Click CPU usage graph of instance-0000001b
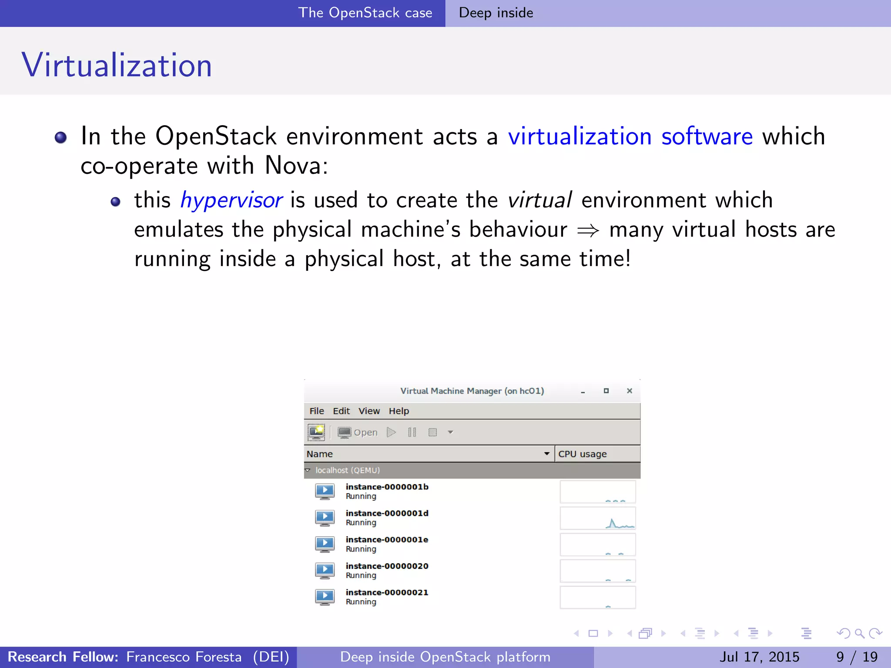This screenshot has height=668, width=891. [598, 491]
